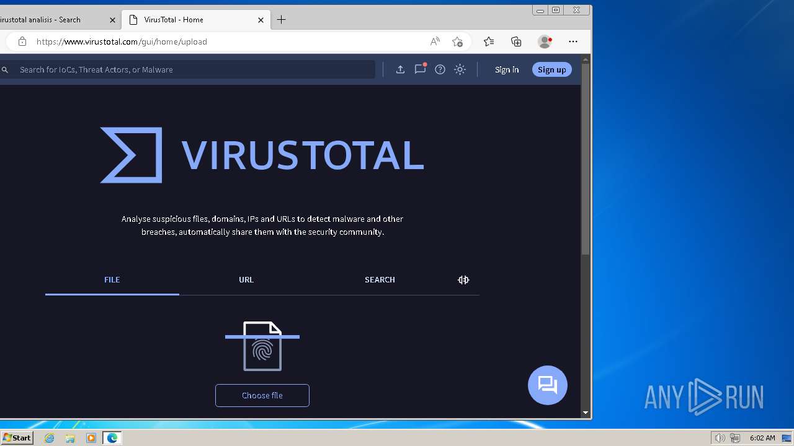
Task: Click the API brackets icon beside SEARCH
Action: click(x=463, y=280)
